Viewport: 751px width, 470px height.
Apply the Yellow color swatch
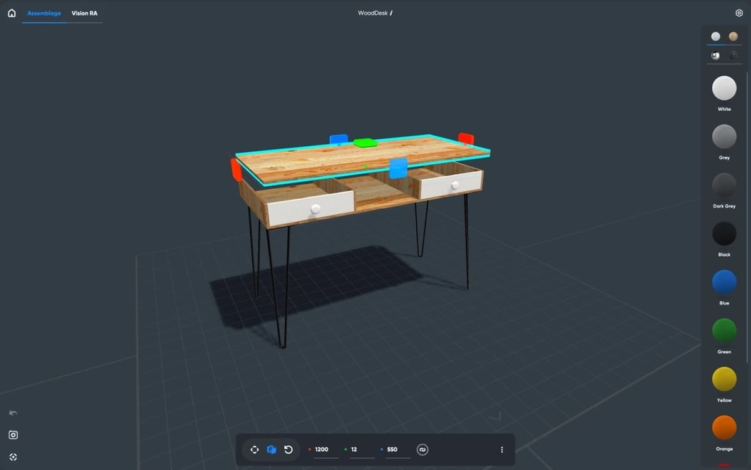coord(724,379)
